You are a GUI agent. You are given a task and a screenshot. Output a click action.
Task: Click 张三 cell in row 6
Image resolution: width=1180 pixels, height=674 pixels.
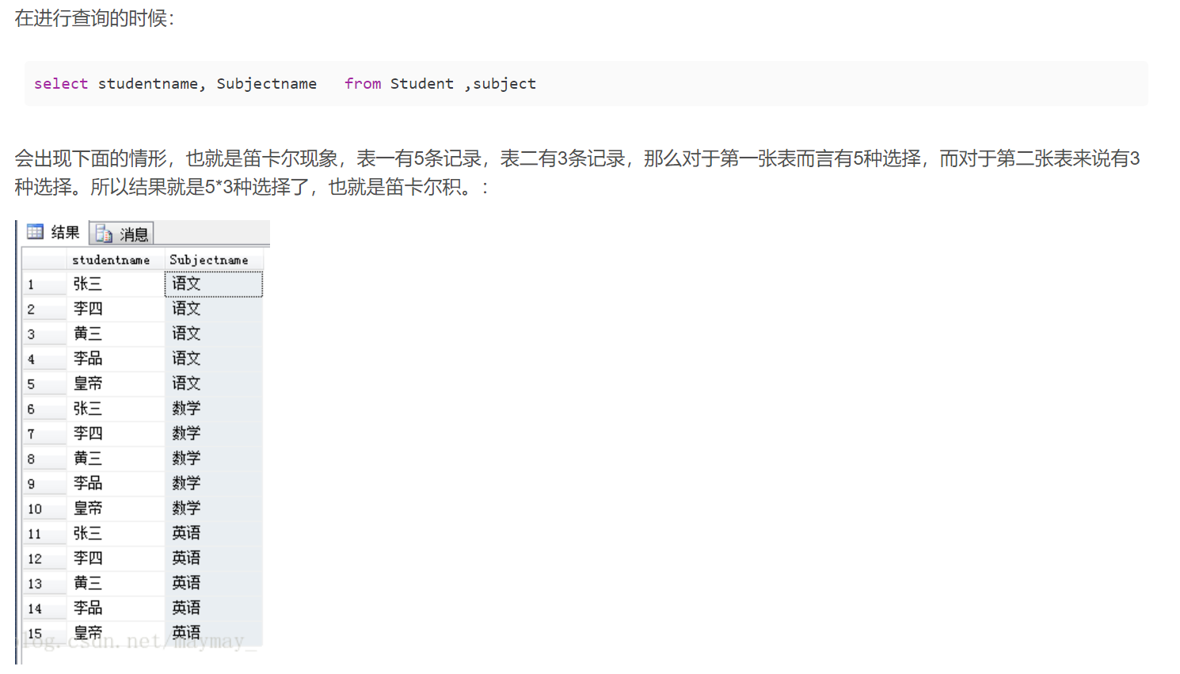coord(115,409)
